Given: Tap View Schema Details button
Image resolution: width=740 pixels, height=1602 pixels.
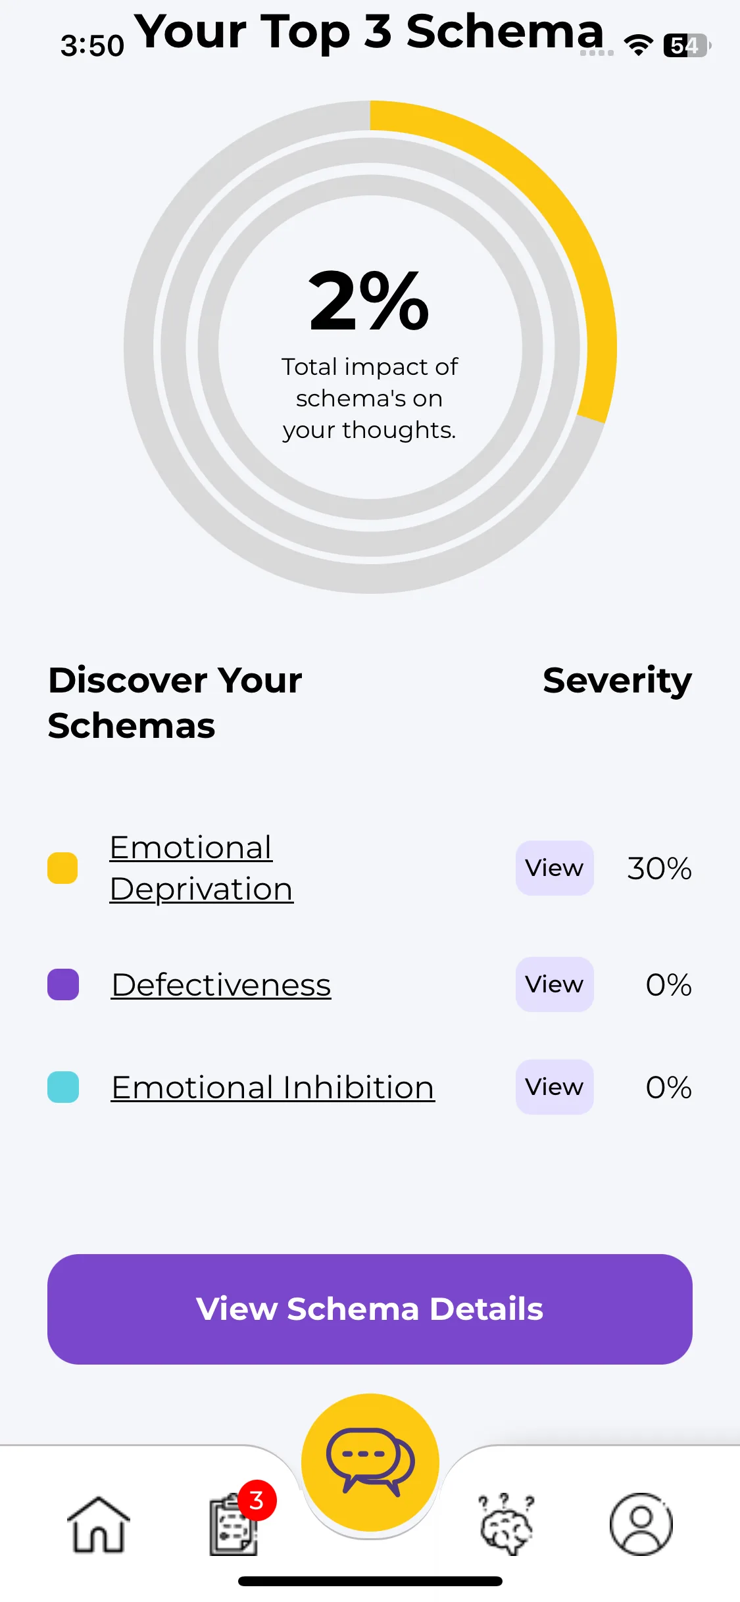Looking at the screenshot, I should tap(370, 1309).
